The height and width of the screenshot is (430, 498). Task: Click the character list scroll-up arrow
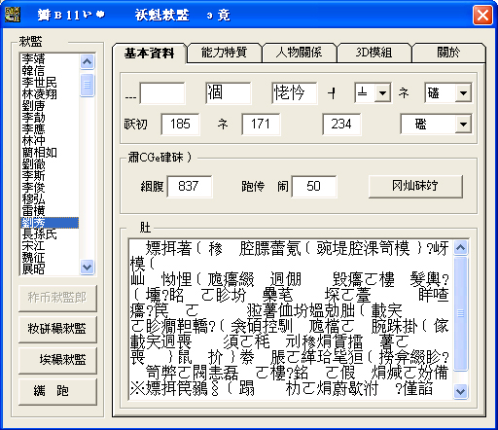[x=87, y=61]
